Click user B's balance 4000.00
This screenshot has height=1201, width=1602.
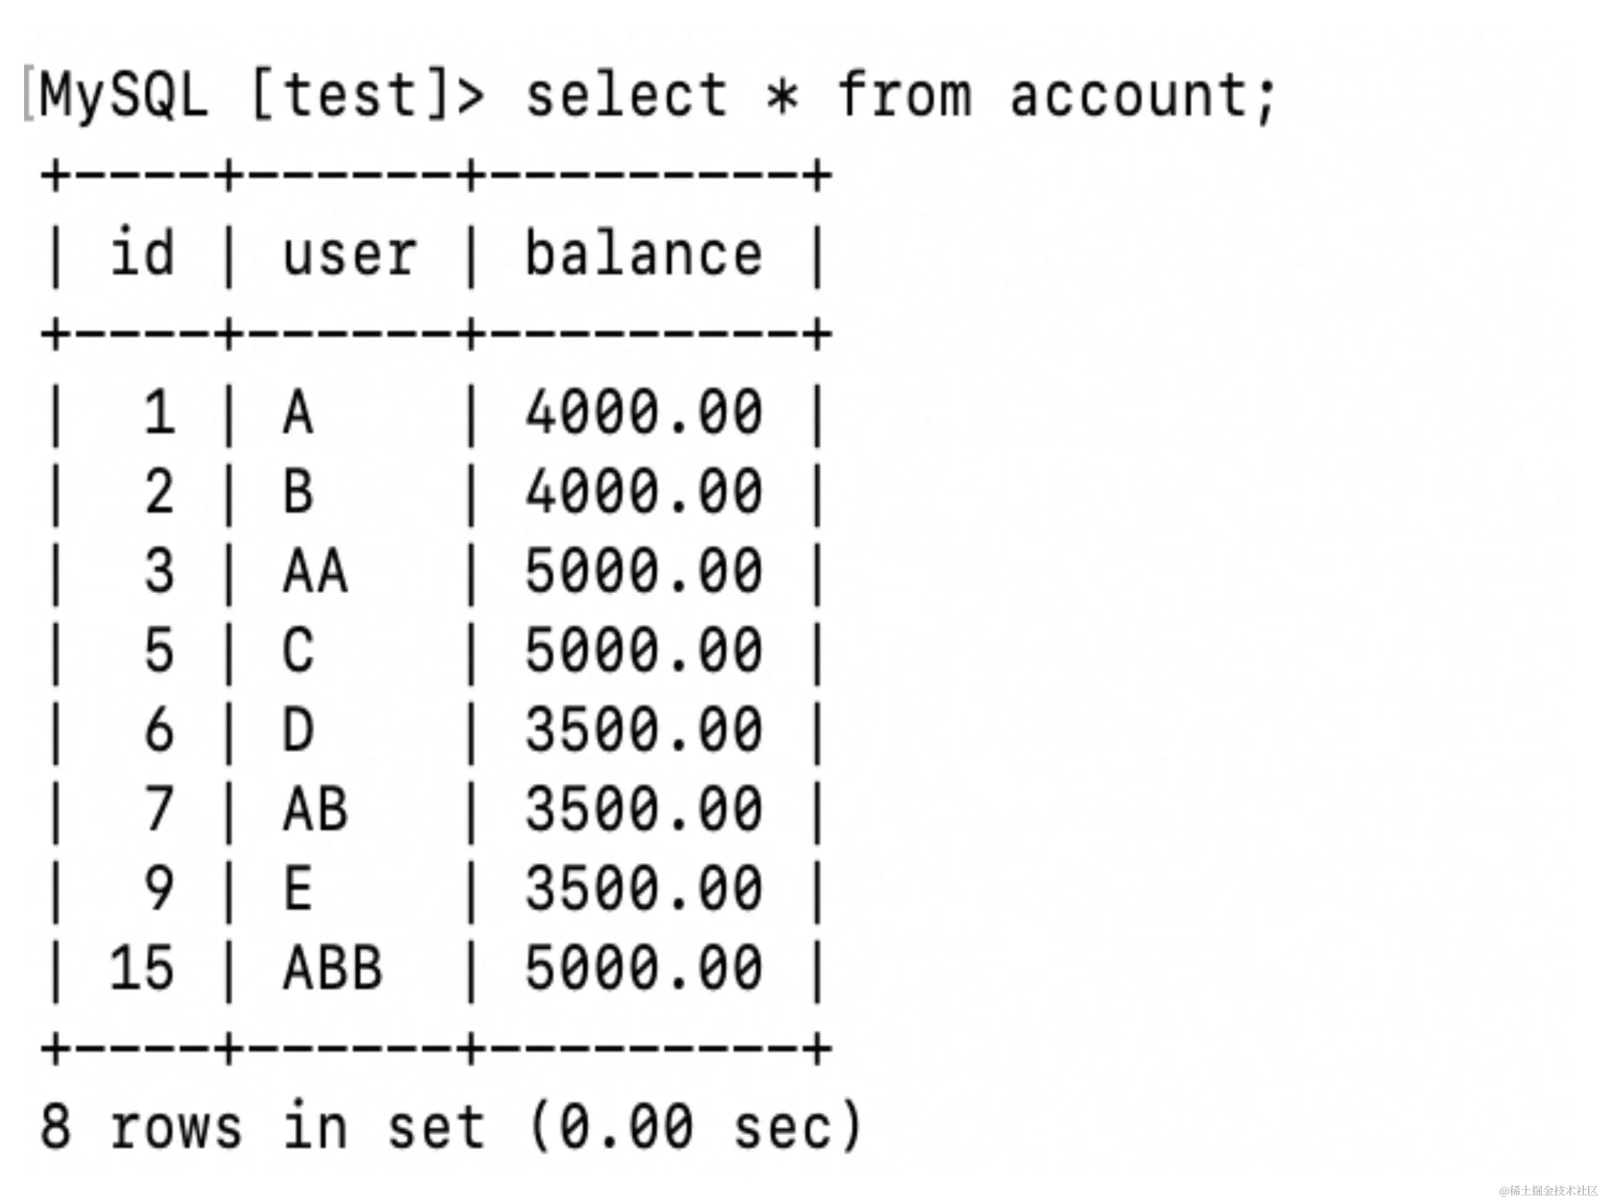pyautogui.click(x=643, y=492)
